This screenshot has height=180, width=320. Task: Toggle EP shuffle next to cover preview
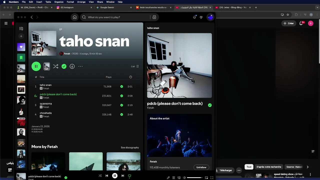[x=55, y=66]
